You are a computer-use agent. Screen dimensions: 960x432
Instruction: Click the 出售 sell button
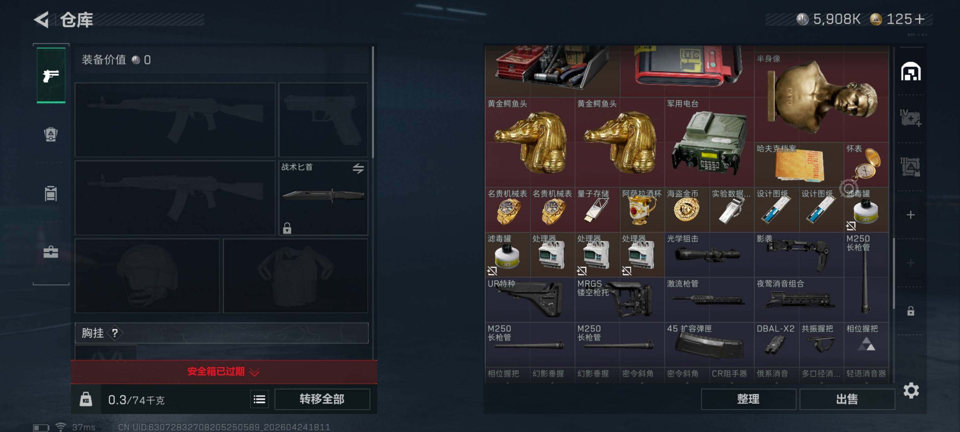(847, 399)
